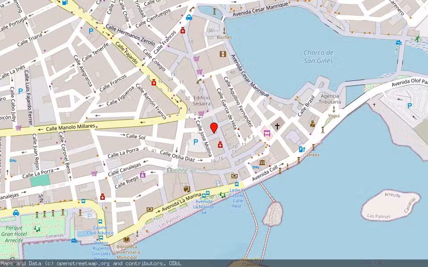Image resolution: width=428 pixels, height=267 pixels.
Task: Click the taxi icon beside Parque Gran Hotel
Action: point(16,213)
